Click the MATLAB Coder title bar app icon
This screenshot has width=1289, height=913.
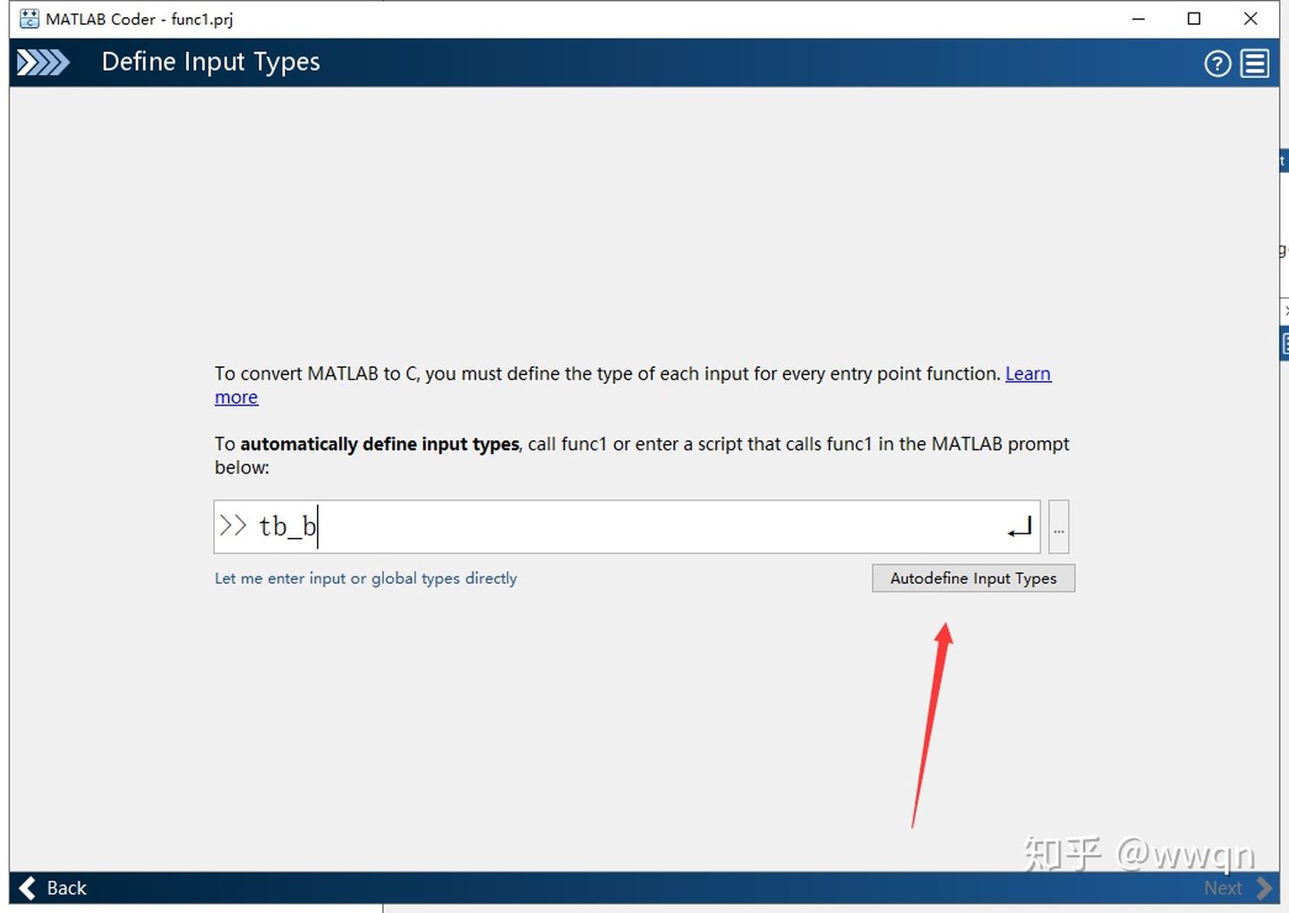click(x=30, y=19)
